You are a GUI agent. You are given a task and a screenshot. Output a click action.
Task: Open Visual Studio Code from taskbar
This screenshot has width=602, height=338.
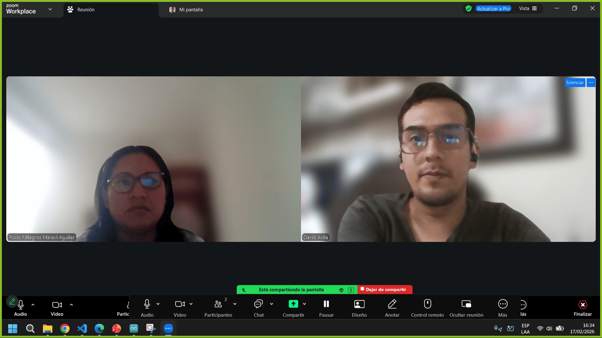(82, 329)
